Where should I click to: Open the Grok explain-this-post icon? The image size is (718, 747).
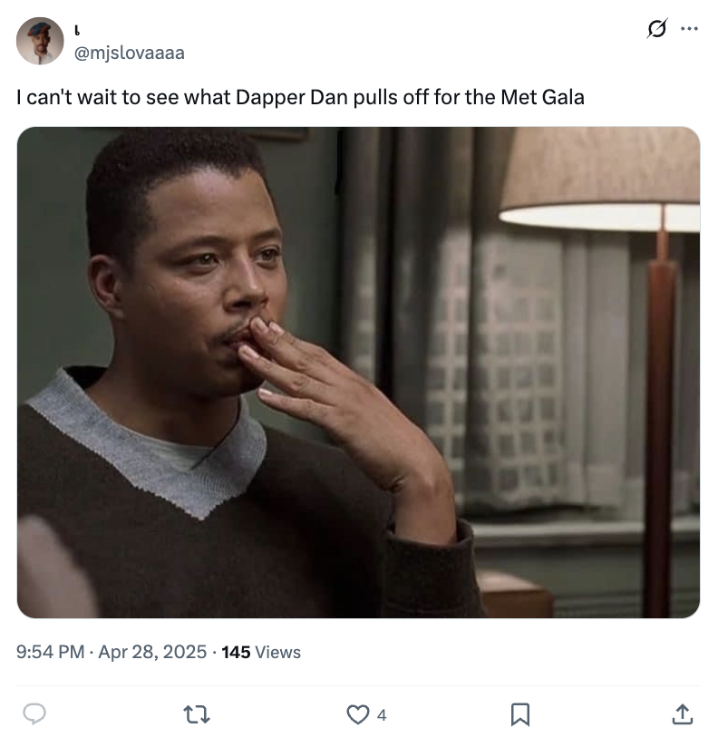pyautogui.click(x=657, y=29)
